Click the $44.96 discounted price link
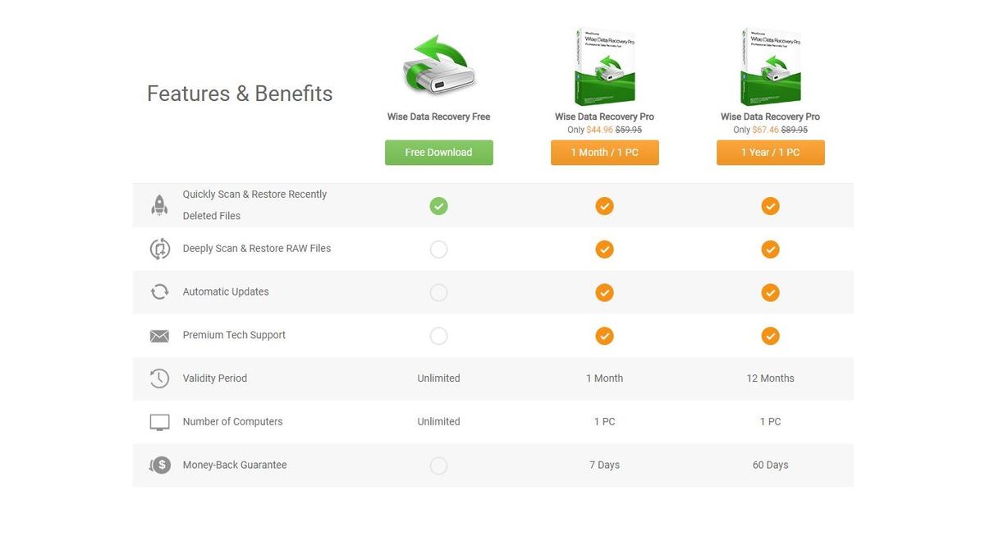 598,129
